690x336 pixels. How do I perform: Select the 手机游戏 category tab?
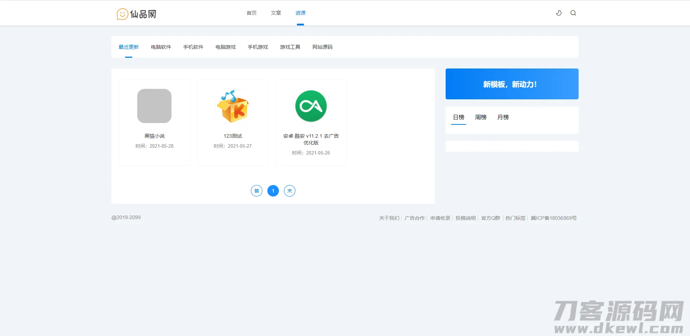[258, 47]
